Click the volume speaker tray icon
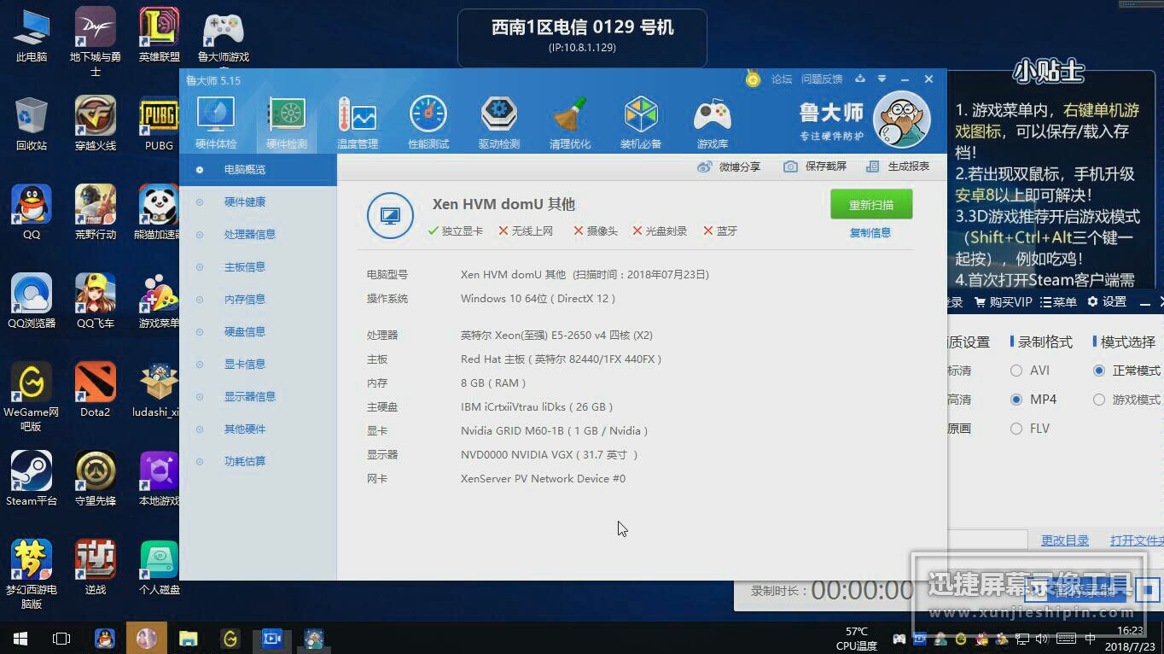This screenshot has height=654, width=1164. click(1042, 639)
